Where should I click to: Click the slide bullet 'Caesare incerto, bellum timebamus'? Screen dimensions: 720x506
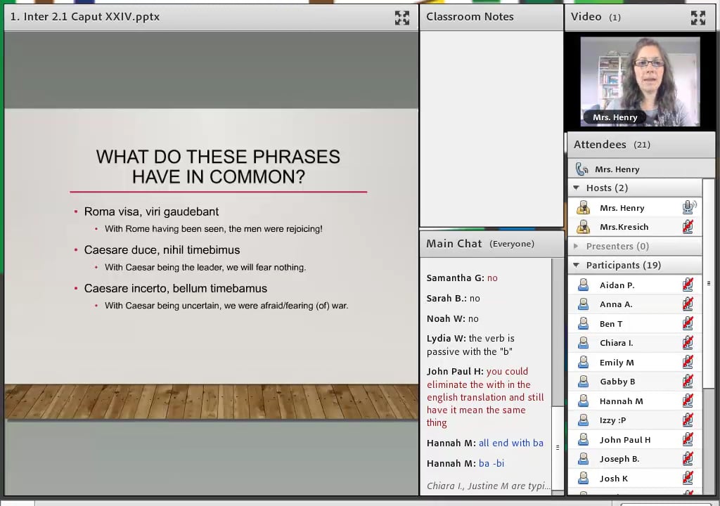click(x=175, y=288)
